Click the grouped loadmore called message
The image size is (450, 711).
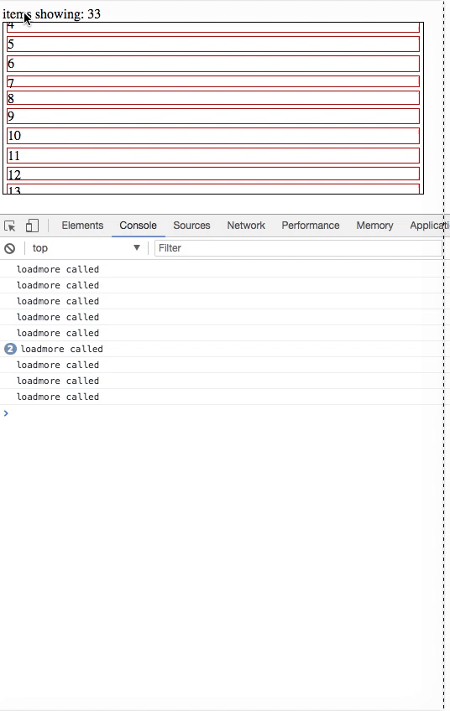point(62,349)
